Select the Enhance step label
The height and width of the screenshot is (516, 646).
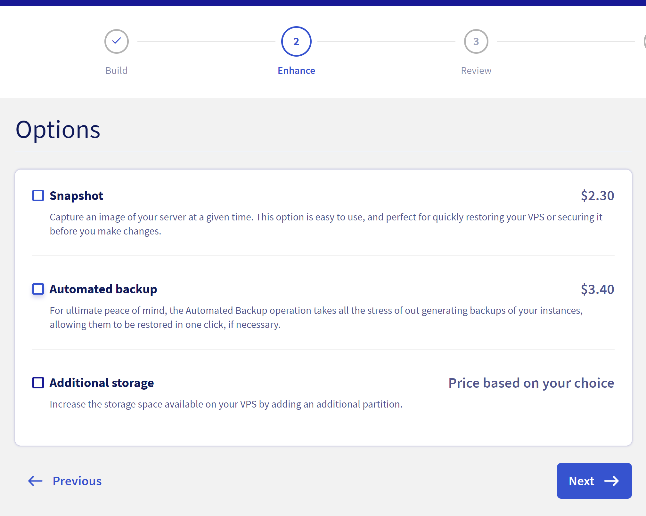[x=296, y=70]
